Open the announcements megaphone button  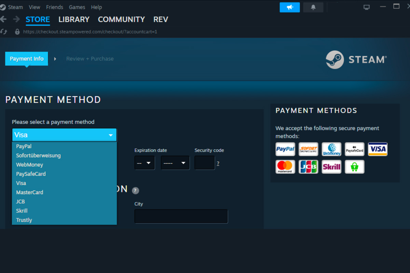(x=290, y=7)
